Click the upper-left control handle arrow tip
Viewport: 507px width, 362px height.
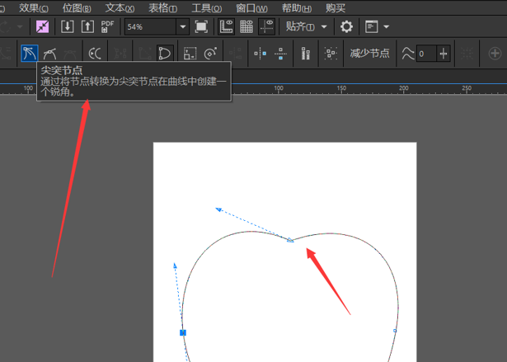[x=218, y=209]
